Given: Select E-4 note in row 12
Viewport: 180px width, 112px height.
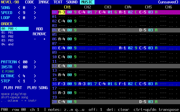Looking at the screenshot, I should point(62,66).
